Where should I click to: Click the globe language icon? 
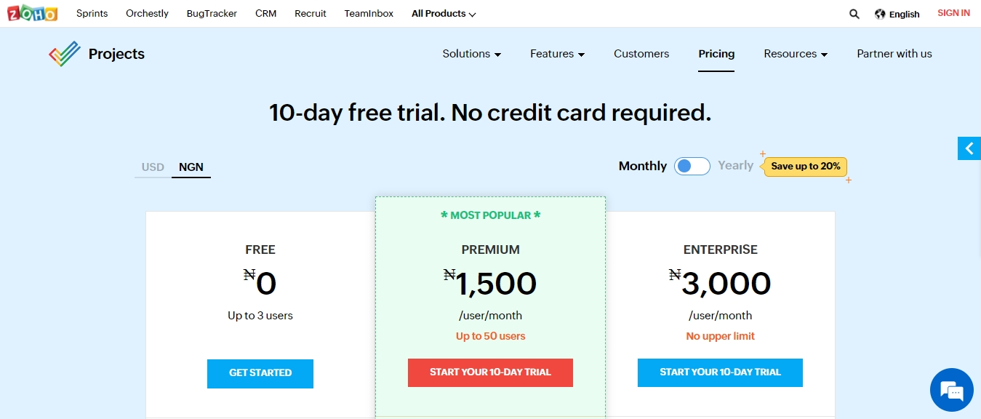coord(880,14)
